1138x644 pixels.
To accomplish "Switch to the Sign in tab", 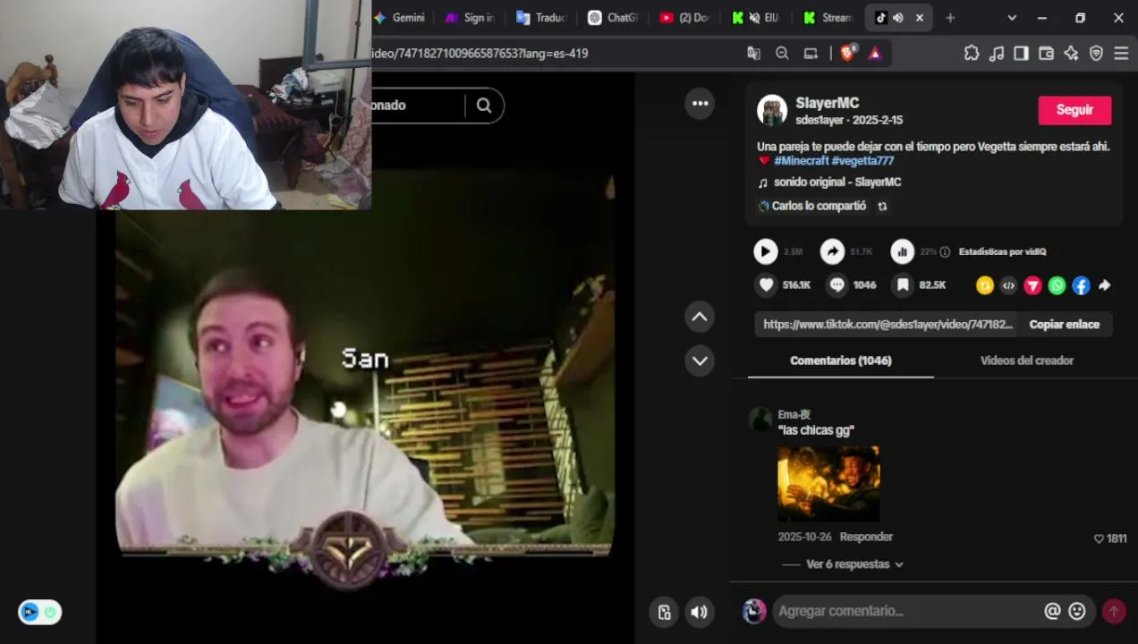I will click(470, 18).
